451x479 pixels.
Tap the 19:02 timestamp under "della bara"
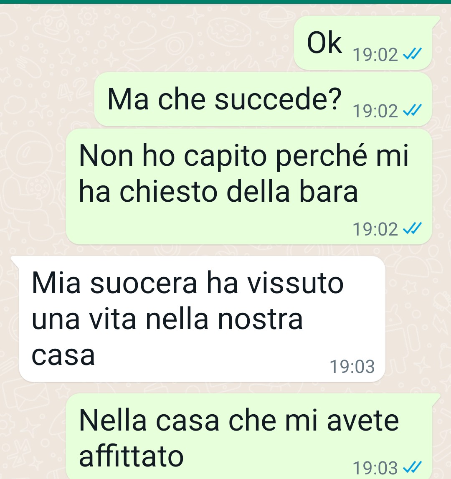click(375, 229)
